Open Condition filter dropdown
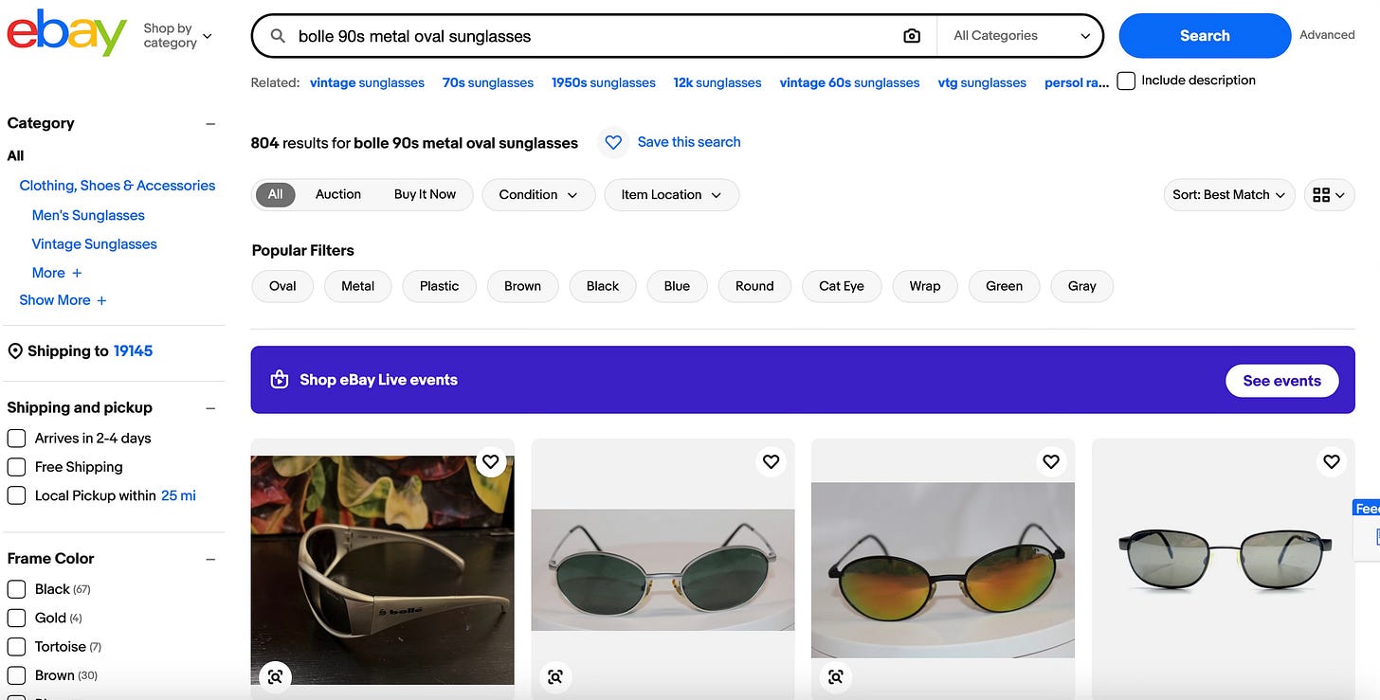Screen dimensions: 1380x700 538,194
